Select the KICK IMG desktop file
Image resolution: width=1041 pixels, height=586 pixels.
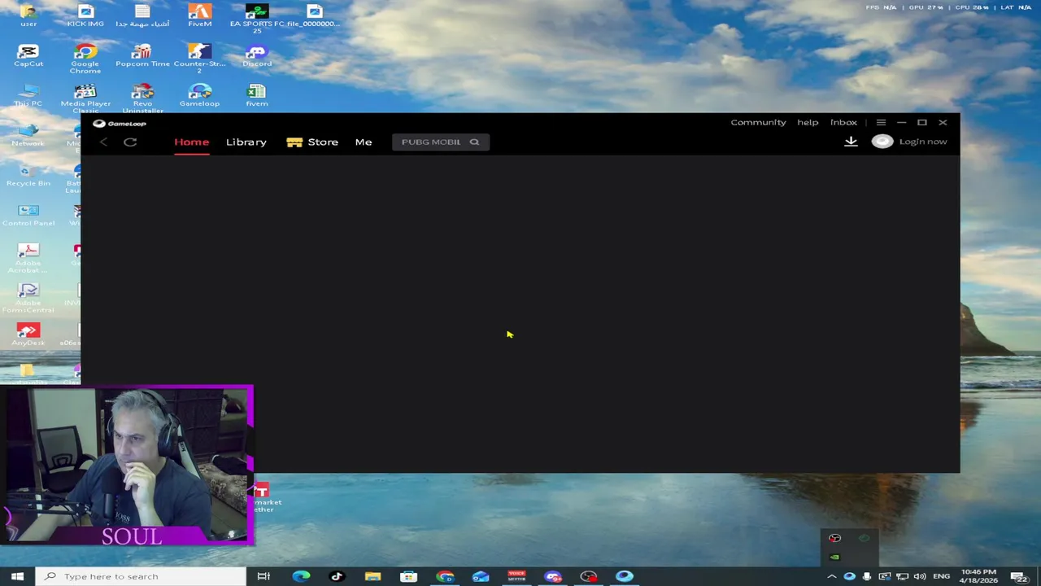pos(85,15)
